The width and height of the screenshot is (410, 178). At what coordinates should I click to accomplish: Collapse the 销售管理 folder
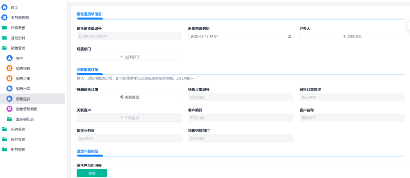(x=4, y=48)
